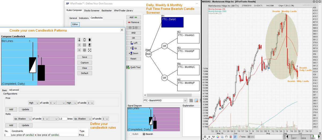Switch to the Indicators sub-tab

pos(84,18)
